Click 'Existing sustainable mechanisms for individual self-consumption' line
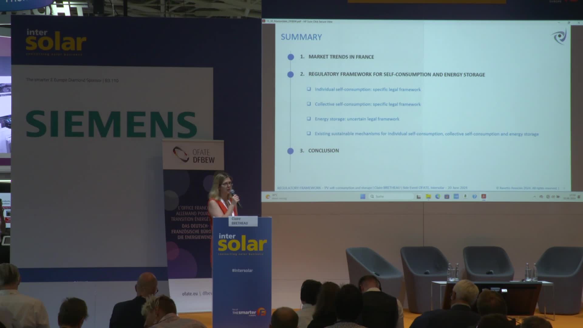 click(427, 134)
